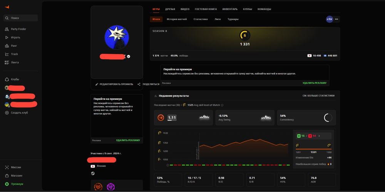
Task: Click УДАЛИТЬ РЕКЛАМУ in the top banner
Action: point(315,83)
